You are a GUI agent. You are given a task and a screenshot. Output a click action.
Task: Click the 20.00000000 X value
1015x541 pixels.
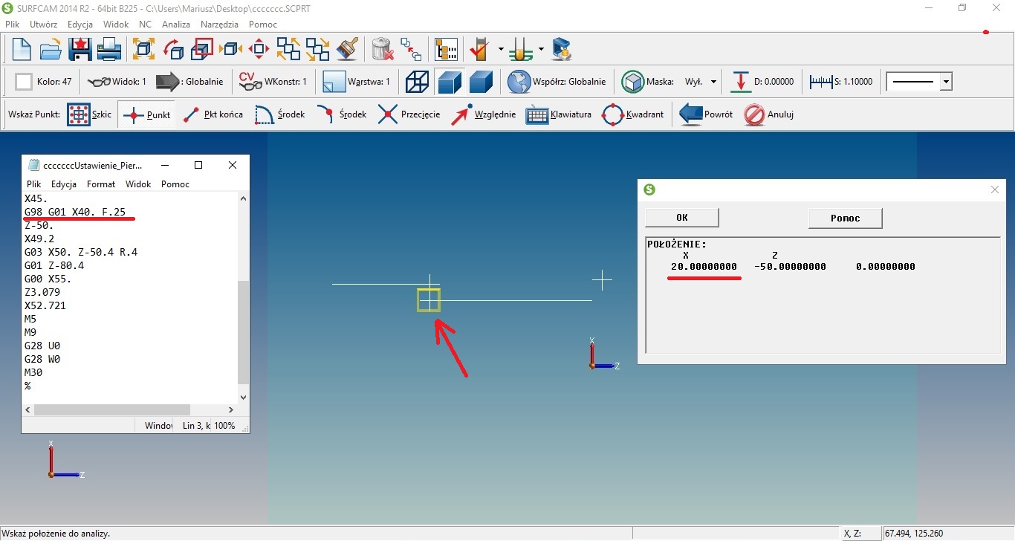tap(704, 266)
